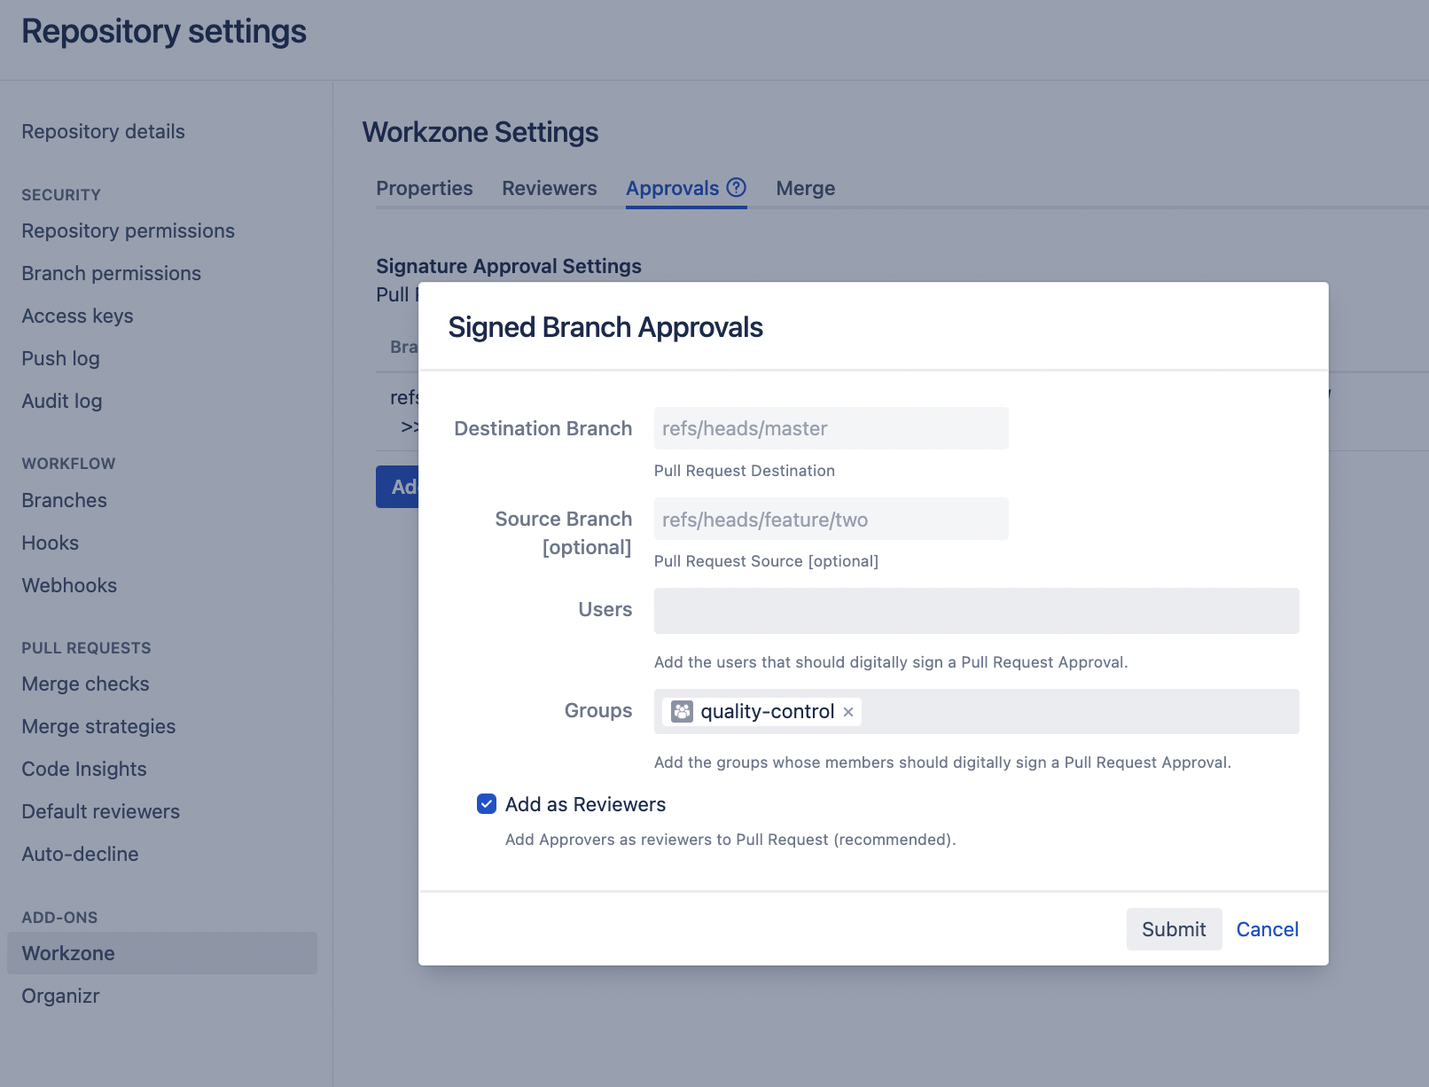Open the Webhooks settings page
Screen dimensions: 1429x1087
pyautogui.click(x=69, y=585)
